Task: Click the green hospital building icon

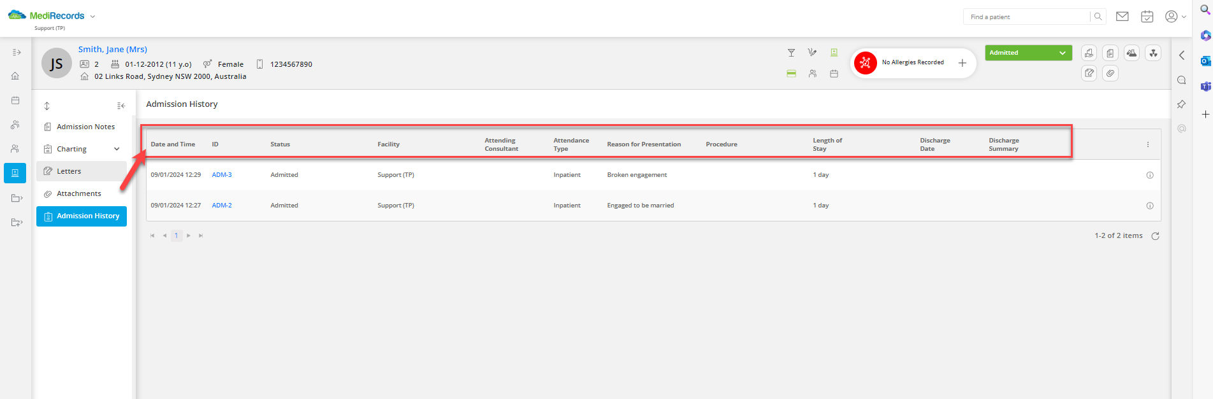Action: (834, 53)
